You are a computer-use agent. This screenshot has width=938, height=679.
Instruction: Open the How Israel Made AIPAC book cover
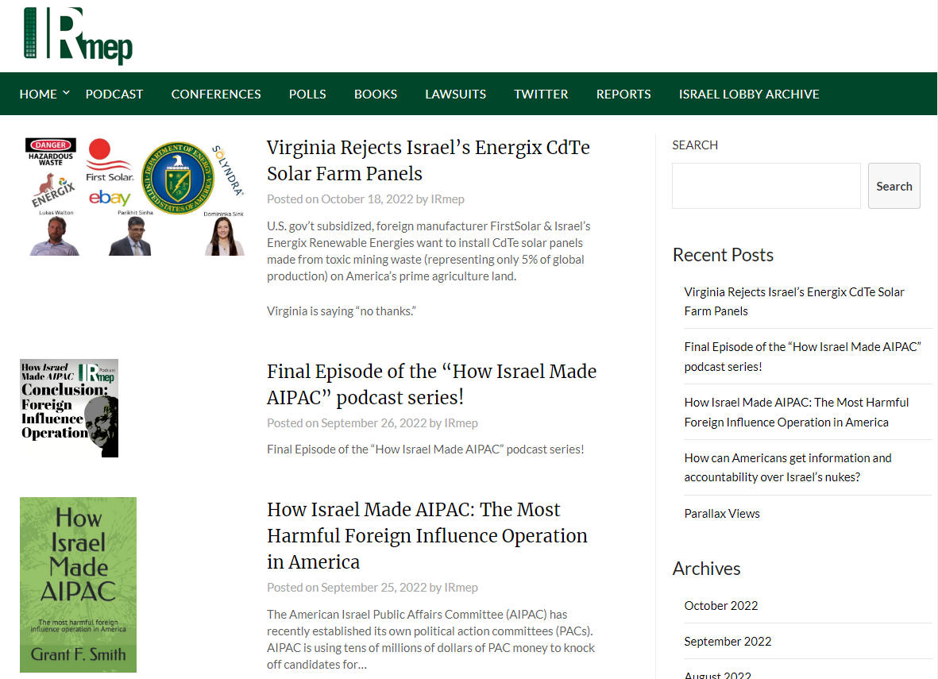coord(79,585)
